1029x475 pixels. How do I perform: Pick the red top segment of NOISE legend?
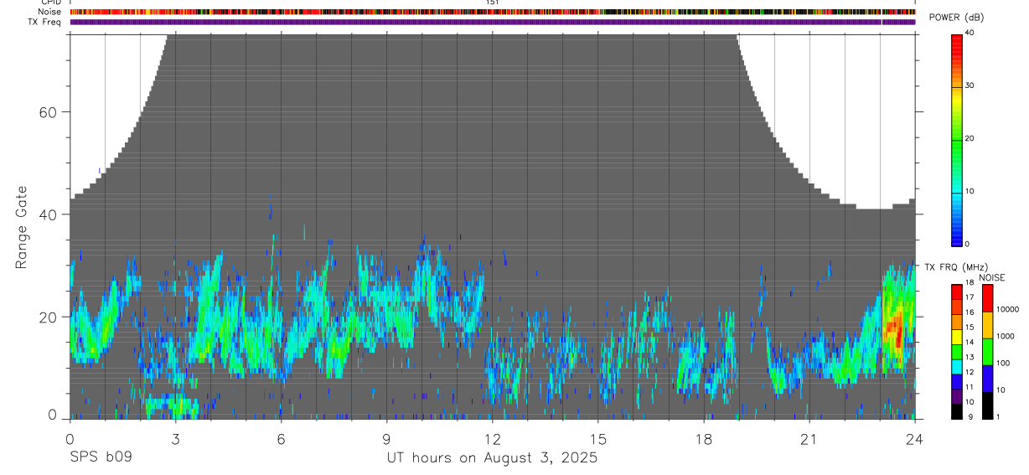click(987, 298)
